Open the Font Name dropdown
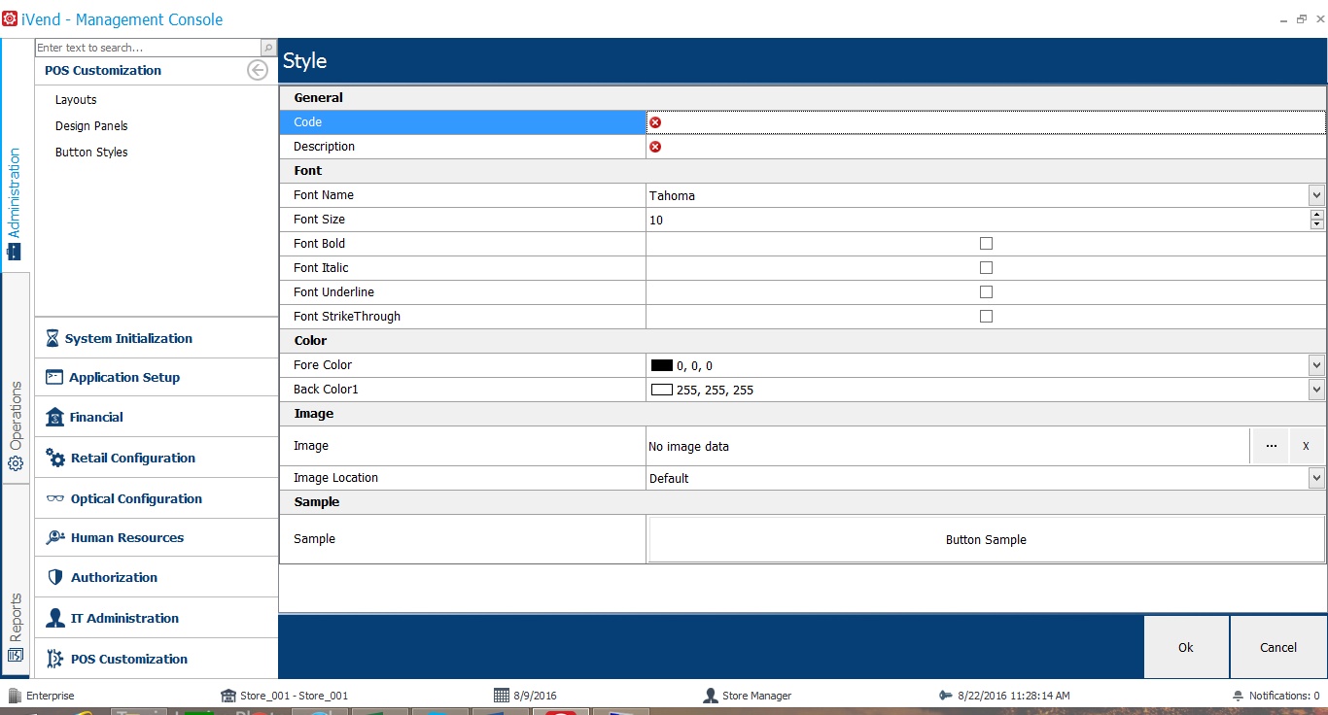The height and width of the screenshot is (715, 1328). pyautogui.click(x=1316, y=195)
